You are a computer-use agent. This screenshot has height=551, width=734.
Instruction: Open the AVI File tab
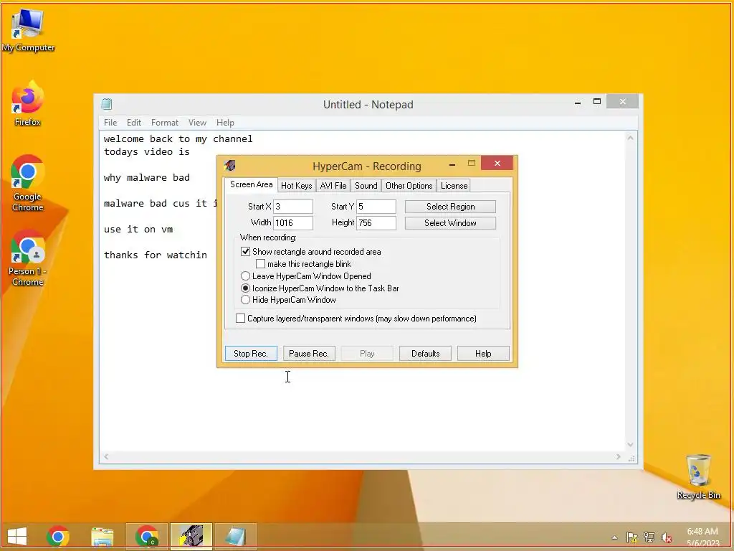click(333, 186)
